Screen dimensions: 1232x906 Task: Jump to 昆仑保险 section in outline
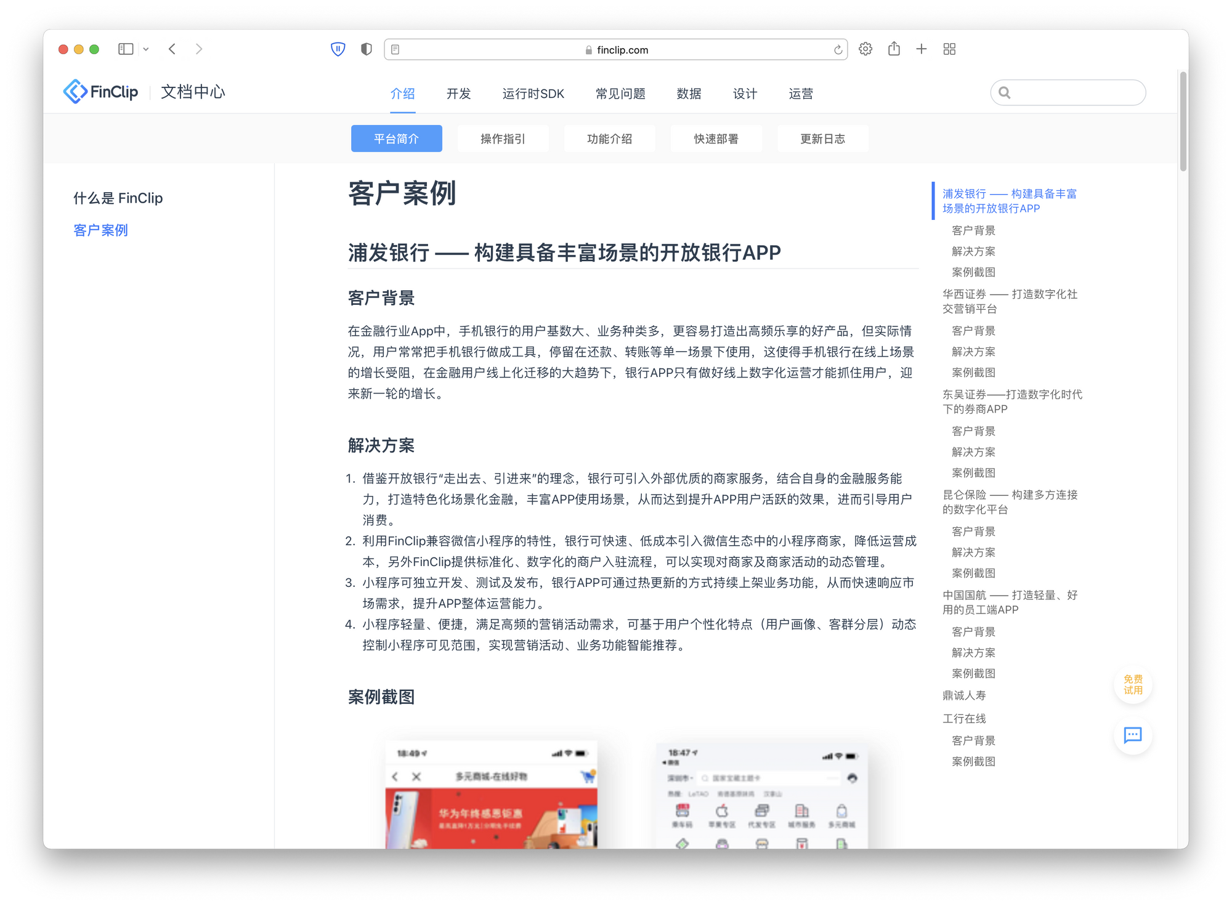click(1010, 503)
